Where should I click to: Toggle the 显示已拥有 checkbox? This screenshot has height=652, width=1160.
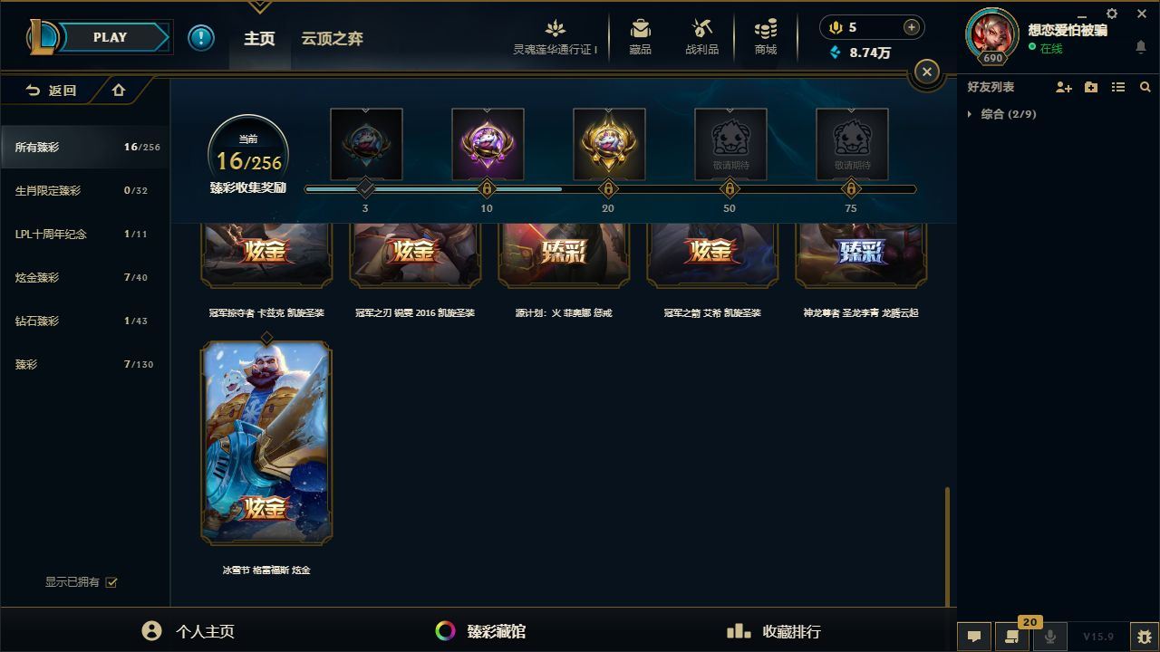pyautogui.click(x=111, y=582)
